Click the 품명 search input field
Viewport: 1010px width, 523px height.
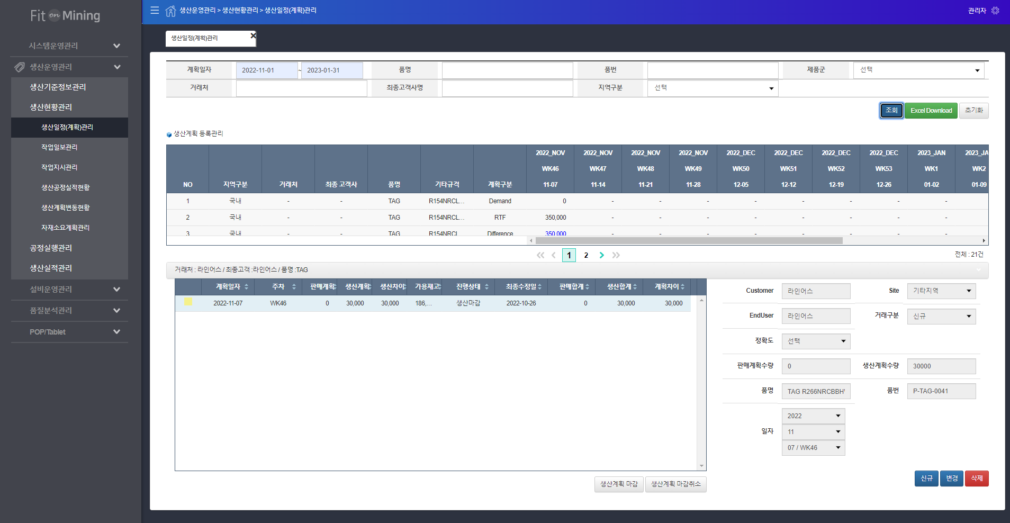click(507, 70)
